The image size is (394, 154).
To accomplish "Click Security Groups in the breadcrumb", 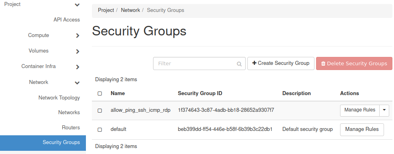I will tap(165, 10).
